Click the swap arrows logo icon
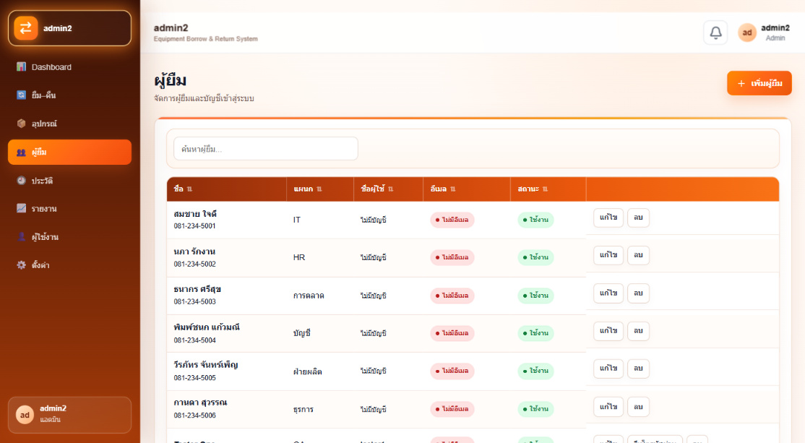Image resolution: width=805 pixels, height=443 pixels. pyautogui.click(x=26, y=28)
